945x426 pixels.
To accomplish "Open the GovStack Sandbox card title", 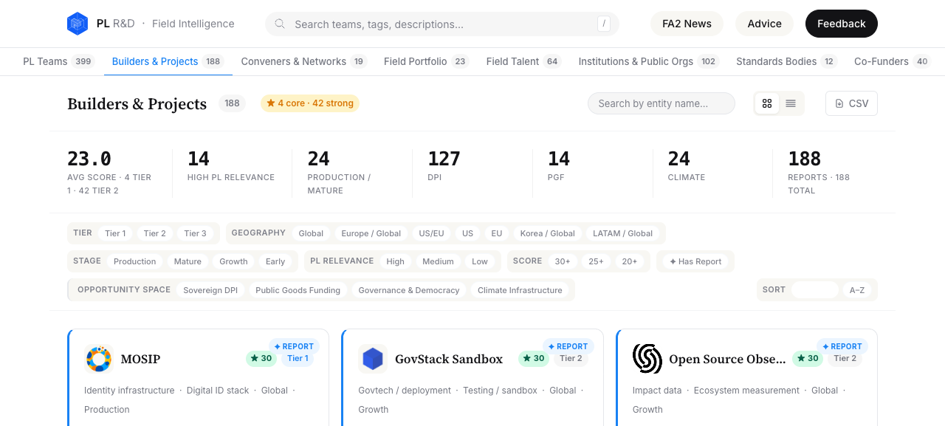I will pyautogui.click(x=449, y=360).
